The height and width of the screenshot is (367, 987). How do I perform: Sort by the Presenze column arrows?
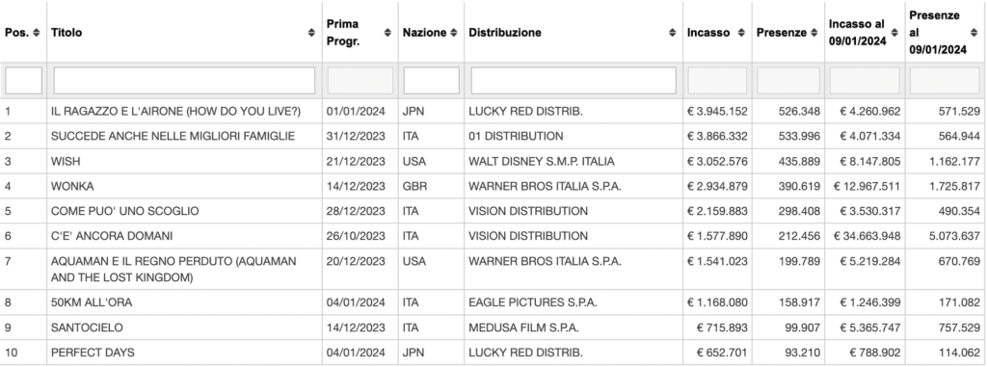pyautogui.click(x=814, y=33)
